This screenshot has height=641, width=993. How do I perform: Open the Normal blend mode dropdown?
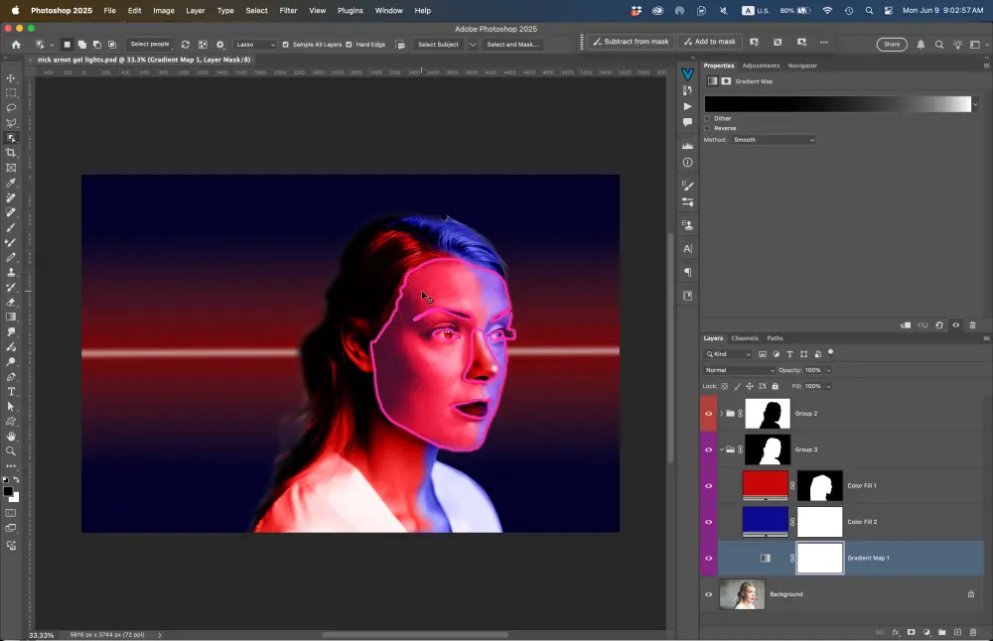click(x=739, y=370)
